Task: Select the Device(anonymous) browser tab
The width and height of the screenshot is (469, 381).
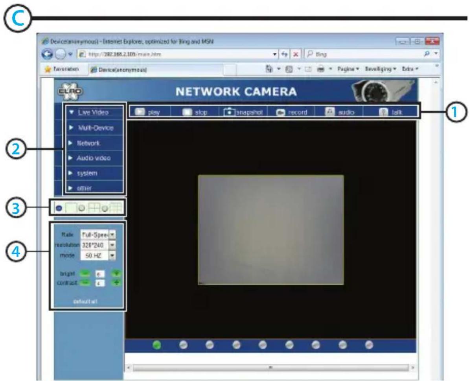Action: (x=156, y=70)
